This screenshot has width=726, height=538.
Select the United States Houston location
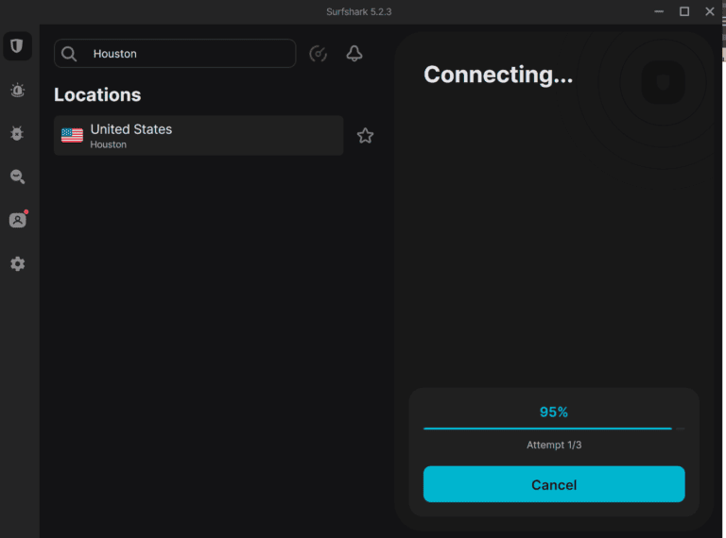(x=199, y=136)
